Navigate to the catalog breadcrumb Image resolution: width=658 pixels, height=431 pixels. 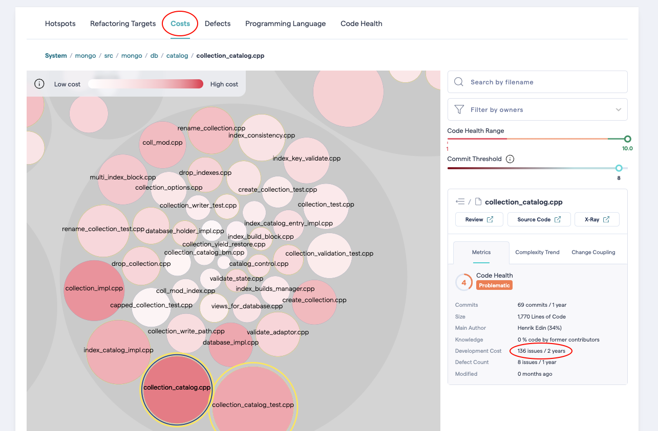pos(177,55)
